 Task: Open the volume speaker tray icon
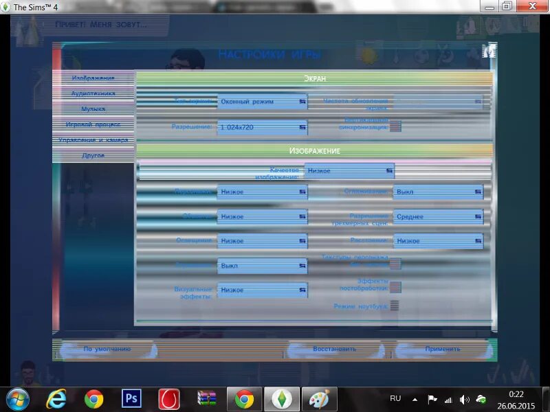[x=465, y=400]
